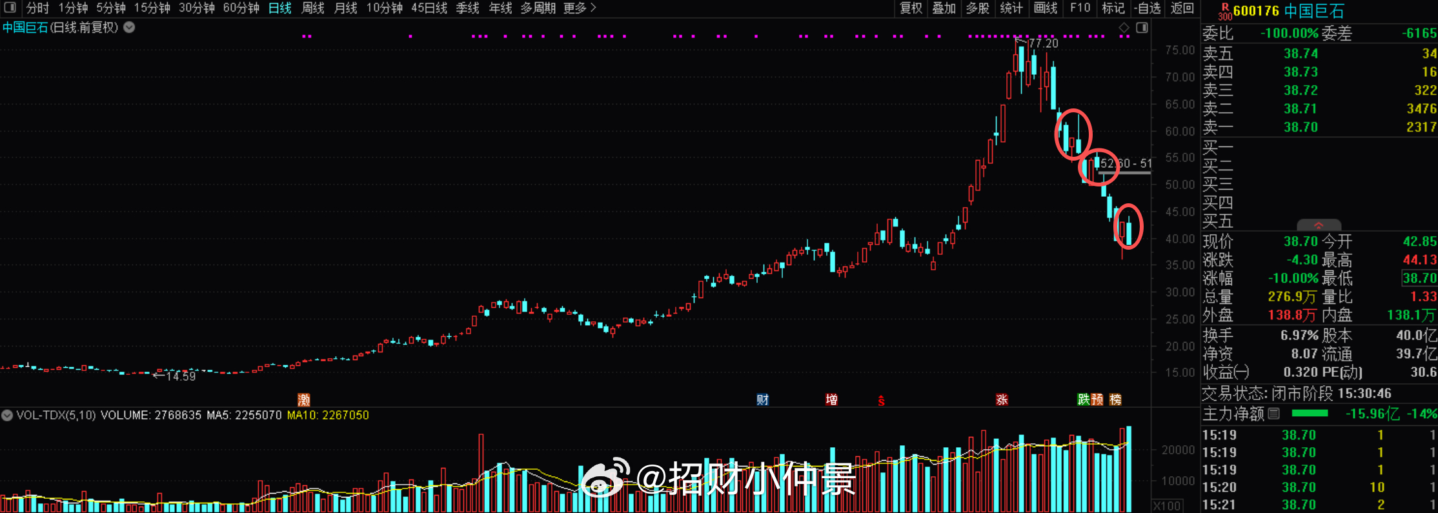Select the 5分钟 period tab

[111, 8]
